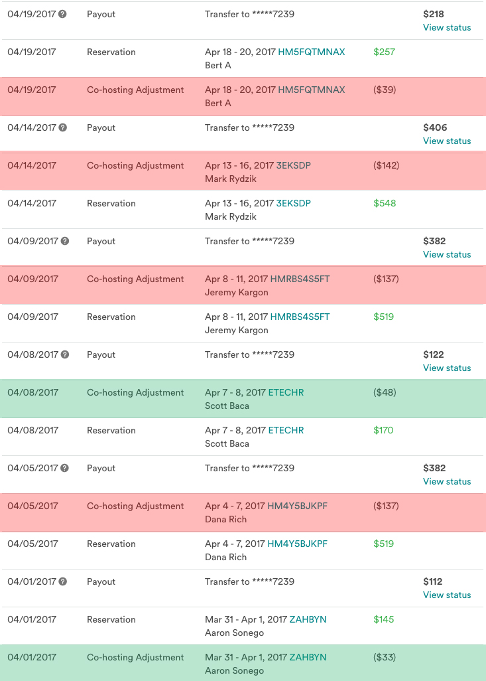Open reservation code HM5FQTMNAX in Reservation row
The height and width of the screenshot is (681, 486).
312,52
